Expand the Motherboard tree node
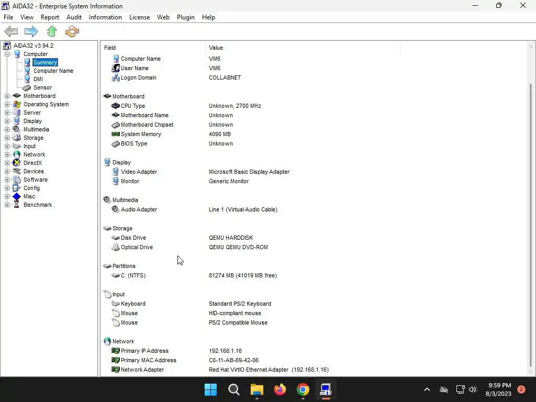Image resolution: width=536 pixels, height=402 pixels. 7,96
